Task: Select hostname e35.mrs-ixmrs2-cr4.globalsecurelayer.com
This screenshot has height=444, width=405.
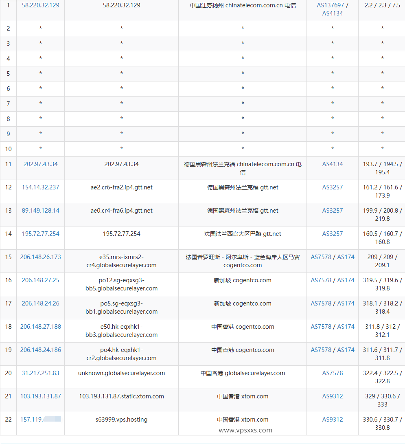Action: (x=121, y=261)
